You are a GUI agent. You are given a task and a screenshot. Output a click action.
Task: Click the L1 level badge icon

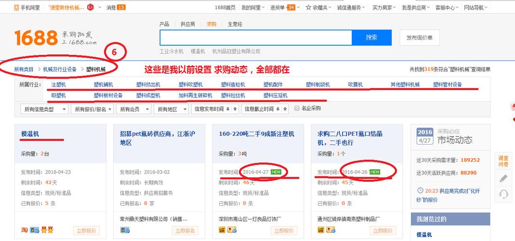click(x=91, y=7)
